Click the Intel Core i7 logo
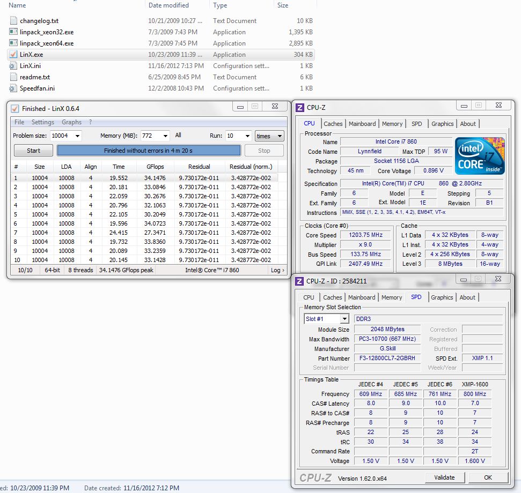Viewport: 521px width, 493px height. pyautogui.click(x=480, y=155)
